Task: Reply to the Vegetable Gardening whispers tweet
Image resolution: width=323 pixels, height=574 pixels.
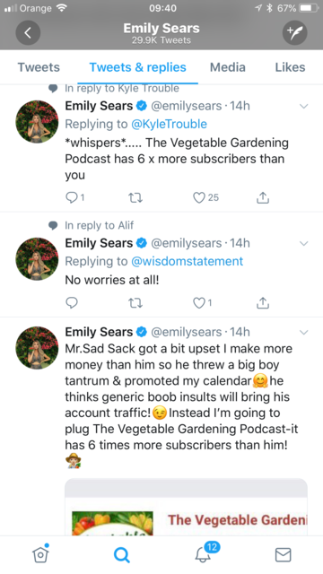Action: pos(72,197)
